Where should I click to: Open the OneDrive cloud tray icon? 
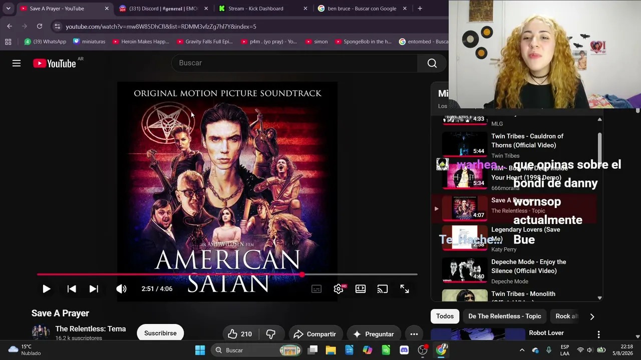(x=535, y=350)
